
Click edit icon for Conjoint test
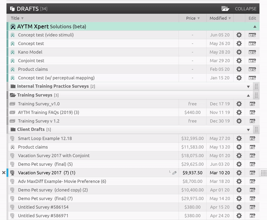point(252,61)
